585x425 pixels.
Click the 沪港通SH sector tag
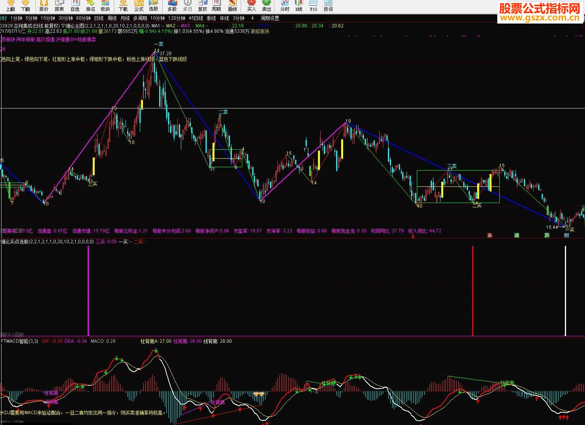point(66,39)
